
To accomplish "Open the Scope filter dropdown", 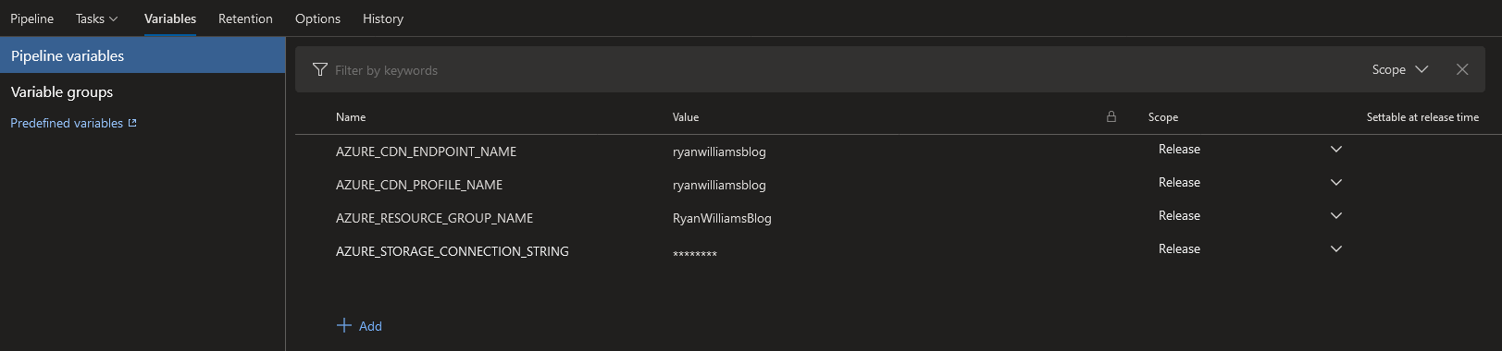I will (1400, 69).
